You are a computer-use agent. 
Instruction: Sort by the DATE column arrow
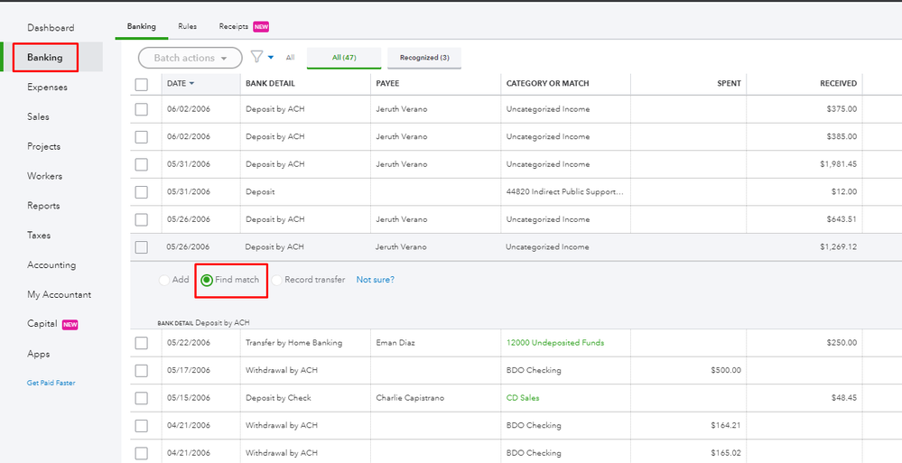(x=191, y=84)
